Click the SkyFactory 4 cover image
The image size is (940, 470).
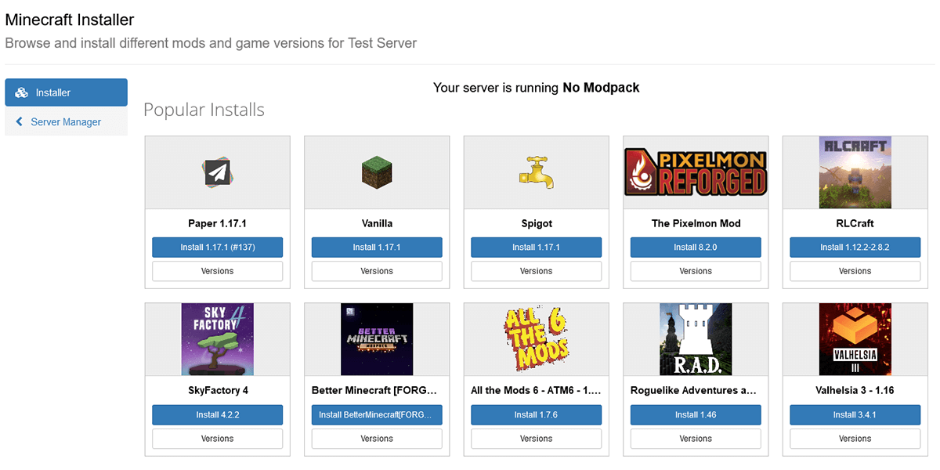[x=218, y=340]
